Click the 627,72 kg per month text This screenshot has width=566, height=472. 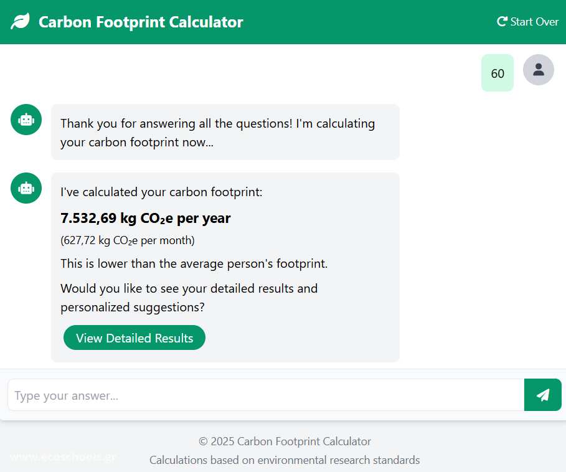point(128,240)
